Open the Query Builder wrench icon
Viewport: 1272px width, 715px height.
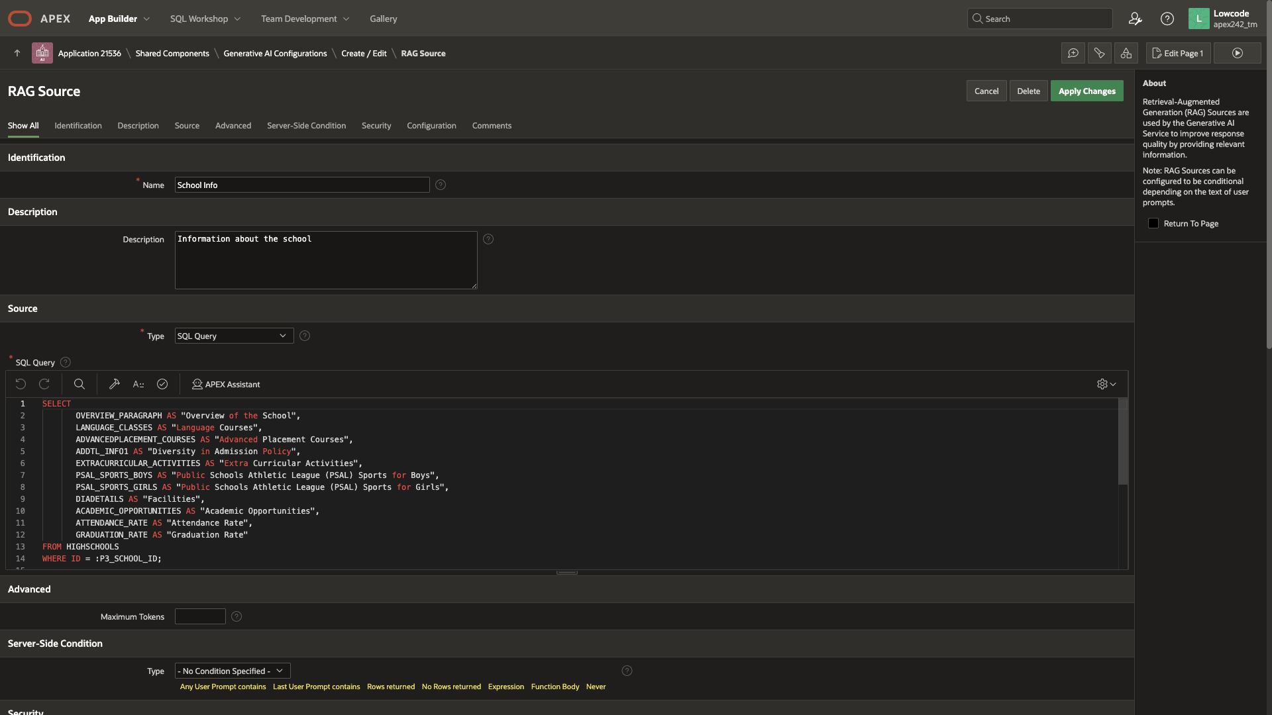(x=115, y=384)
